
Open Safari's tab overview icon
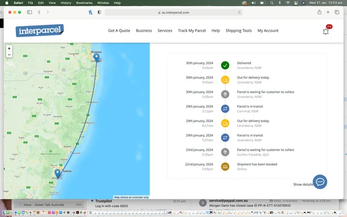click(x=337, y=12)
